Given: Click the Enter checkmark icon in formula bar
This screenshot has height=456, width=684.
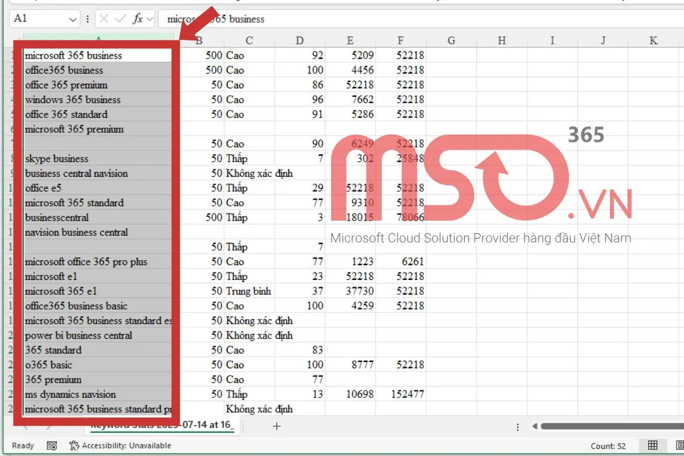Looking at the screenshot, I should [120, 19].
